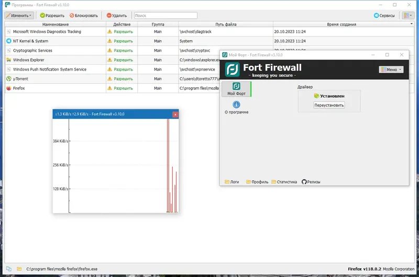
Task: Select the µTorrent application icon
Action: coord(9,78)
